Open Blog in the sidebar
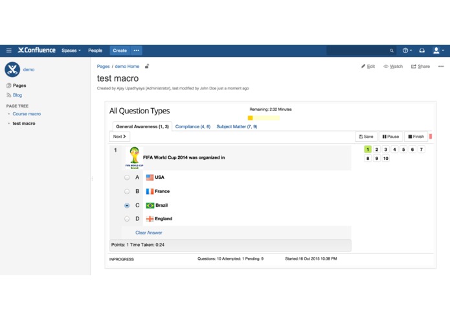Image resolution: width=450 pixels, height=320 pixels. [17, 95]
